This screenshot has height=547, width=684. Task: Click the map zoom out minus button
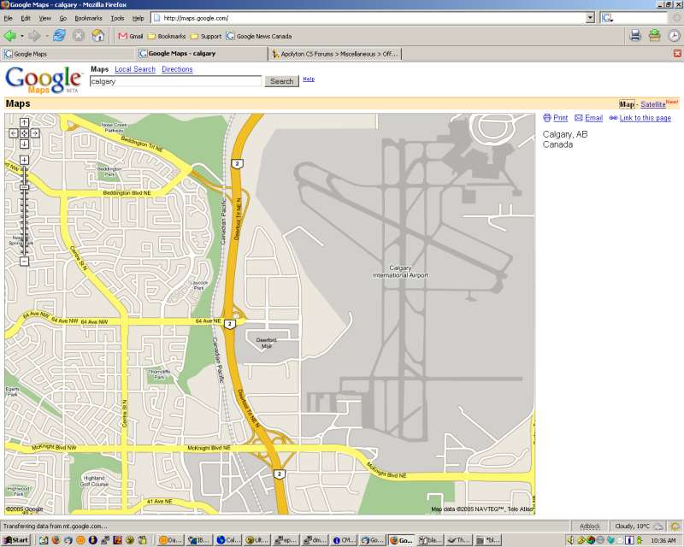(x=24, y=262)
